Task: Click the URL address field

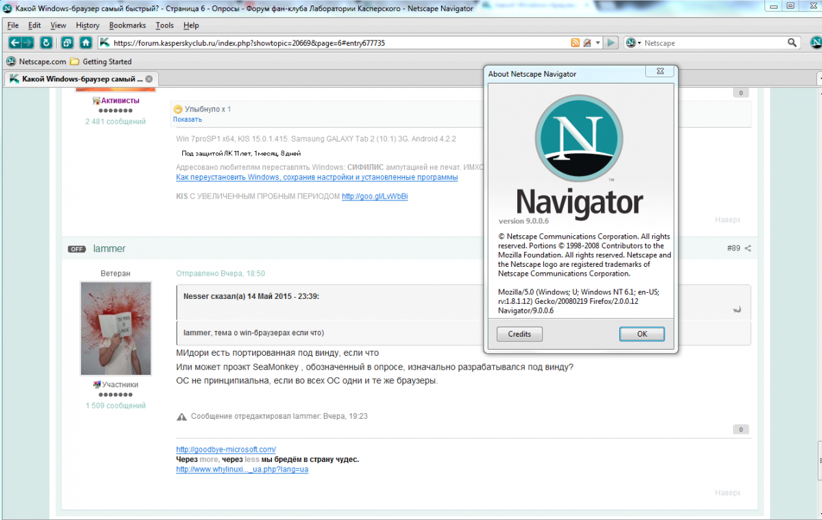Action: 339,42
